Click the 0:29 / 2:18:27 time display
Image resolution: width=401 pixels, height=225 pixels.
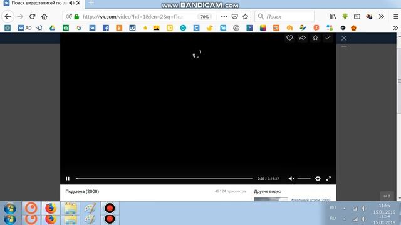268,179
